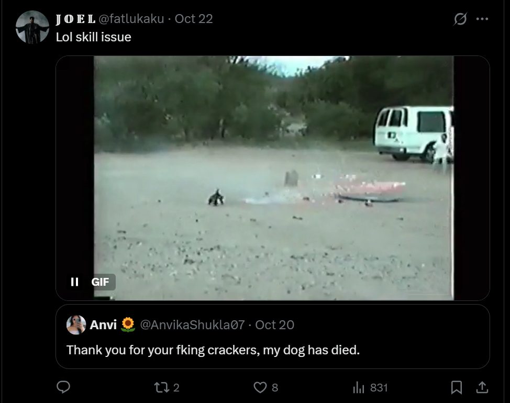Image resolution: width=510 pixels, height=403 pixels.
Task: Click the Anvi display name
Action: (x=103, y=324)
